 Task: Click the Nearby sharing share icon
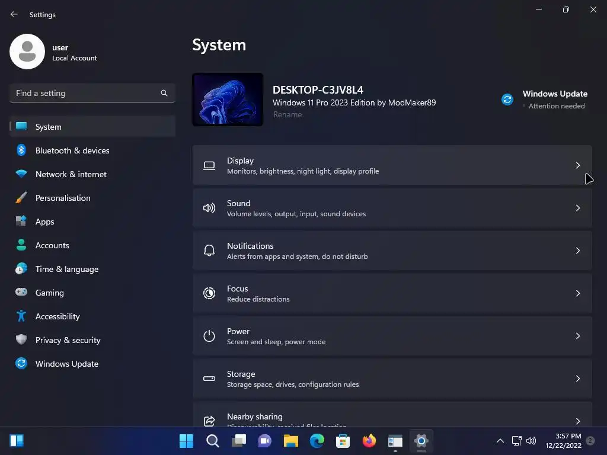(x=209, y=421)
